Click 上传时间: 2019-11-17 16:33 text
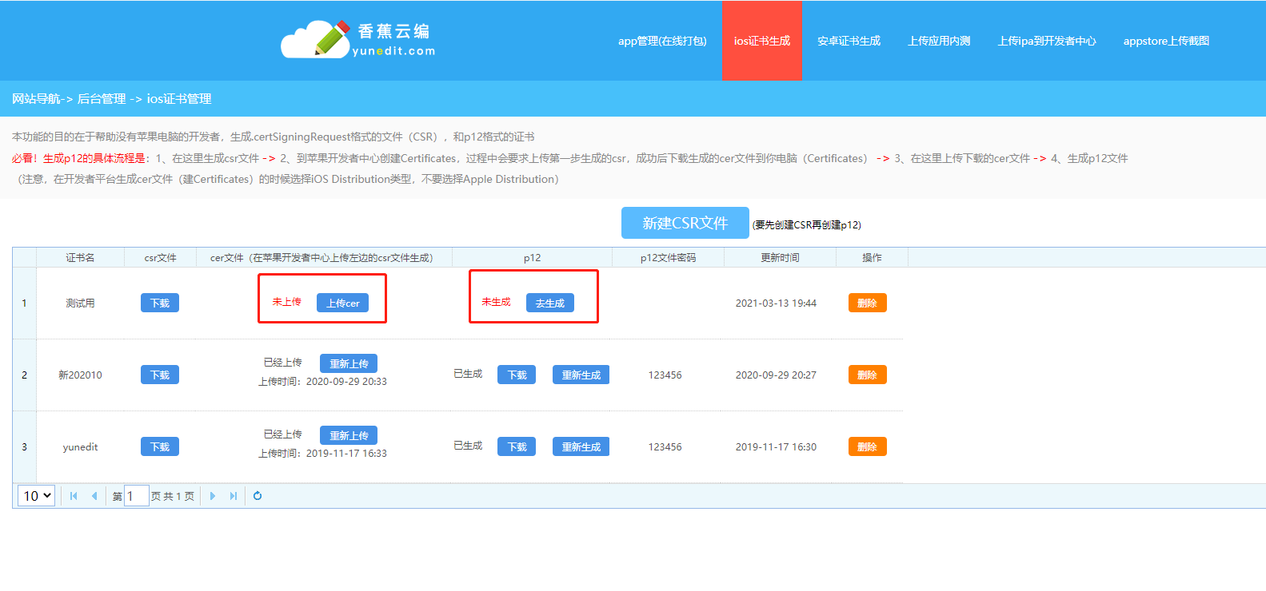Image resolution: width=1266 pixels, height=591 pixels. [322, 454]
